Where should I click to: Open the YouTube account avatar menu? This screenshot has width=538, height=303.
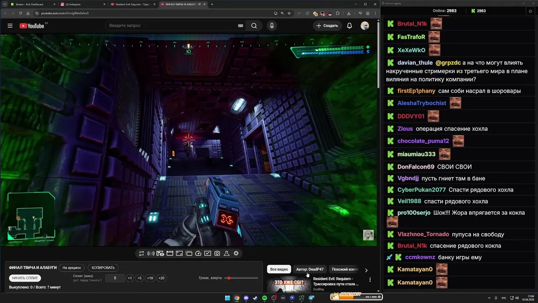point(365,26)
